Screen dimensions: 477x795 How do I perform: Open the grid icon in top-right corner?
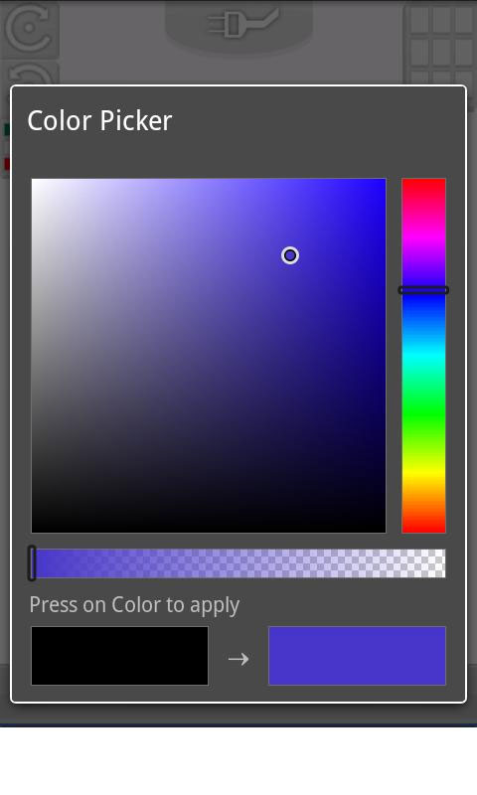coord(440,43)
